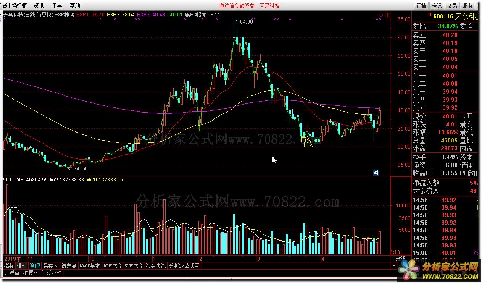Image resolution: width=482 pixels, height=283 pixels.
Task: Click the red 天奈科技 title at top
Action: 270,5
